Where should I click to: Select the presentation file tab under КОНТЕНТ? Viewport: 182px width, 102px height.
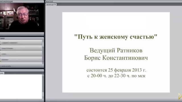coord(51,5)
